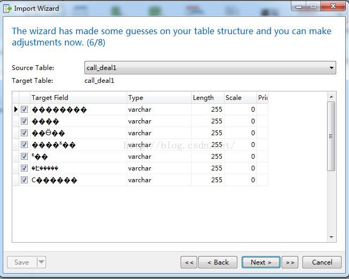Open the Save button's dropdown arrow

[41, 262]
